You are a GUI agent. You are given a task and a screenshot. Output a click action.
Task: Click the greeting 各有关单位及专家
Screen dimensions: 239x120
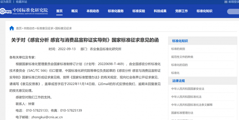tap(22, 57)
